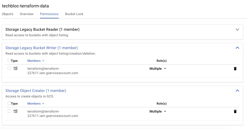Image resolution: width=247 pixels, height=129 pixels.
Task: Go to the Bucket Lock tab
Action: [74, 14]
